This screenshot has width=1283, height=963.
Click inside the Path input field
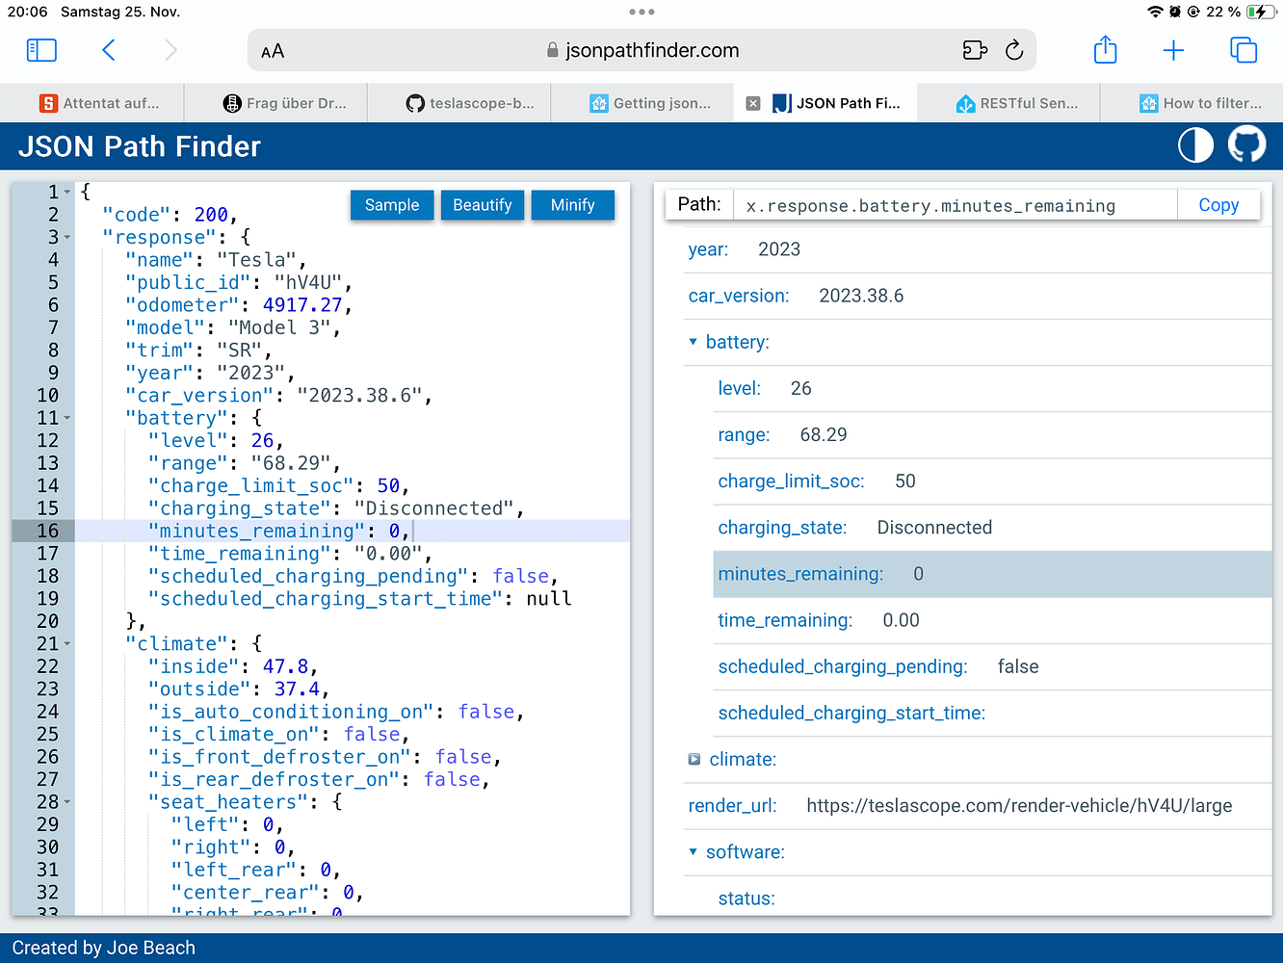click(x=954, y=205)
